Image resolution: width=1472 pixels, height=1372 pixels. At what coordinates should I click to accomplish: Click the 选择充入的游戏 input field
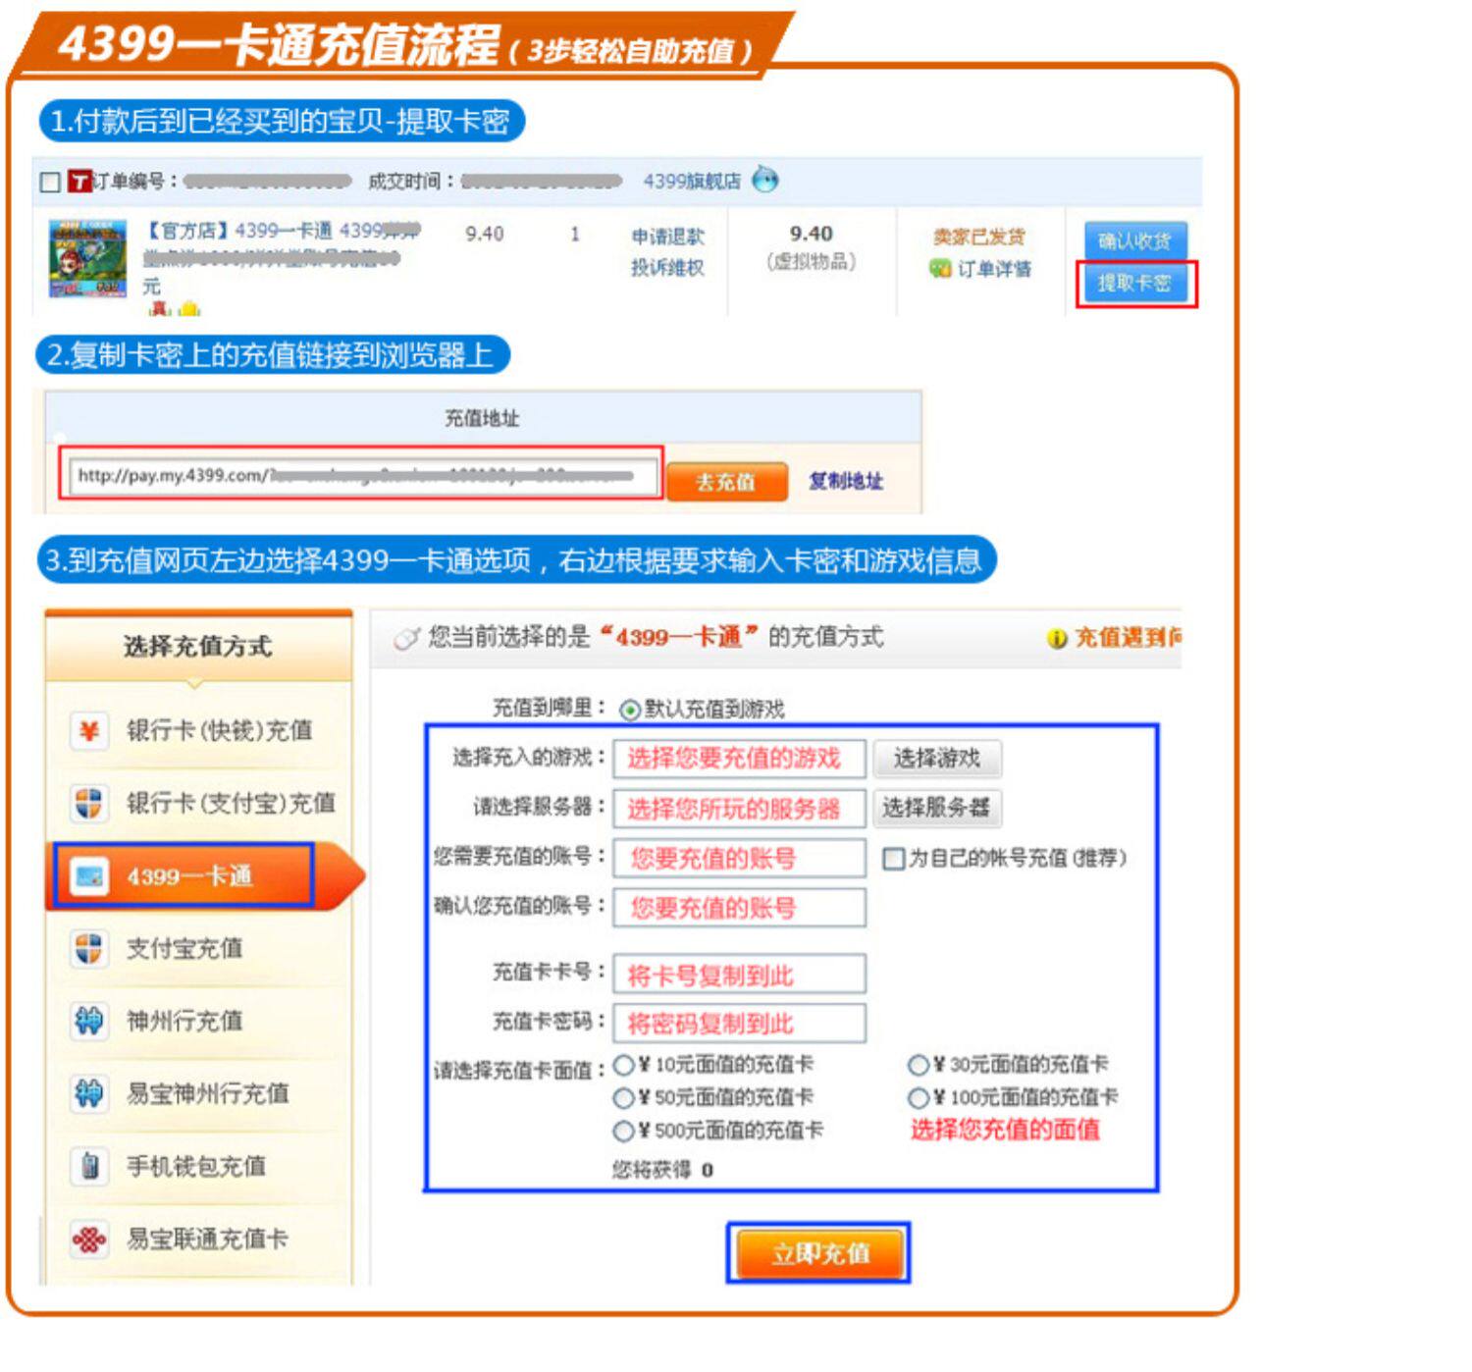click(x=739, y=759)
